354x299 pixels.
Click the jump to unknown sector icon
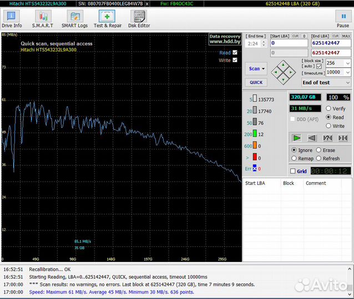point(327,138)
